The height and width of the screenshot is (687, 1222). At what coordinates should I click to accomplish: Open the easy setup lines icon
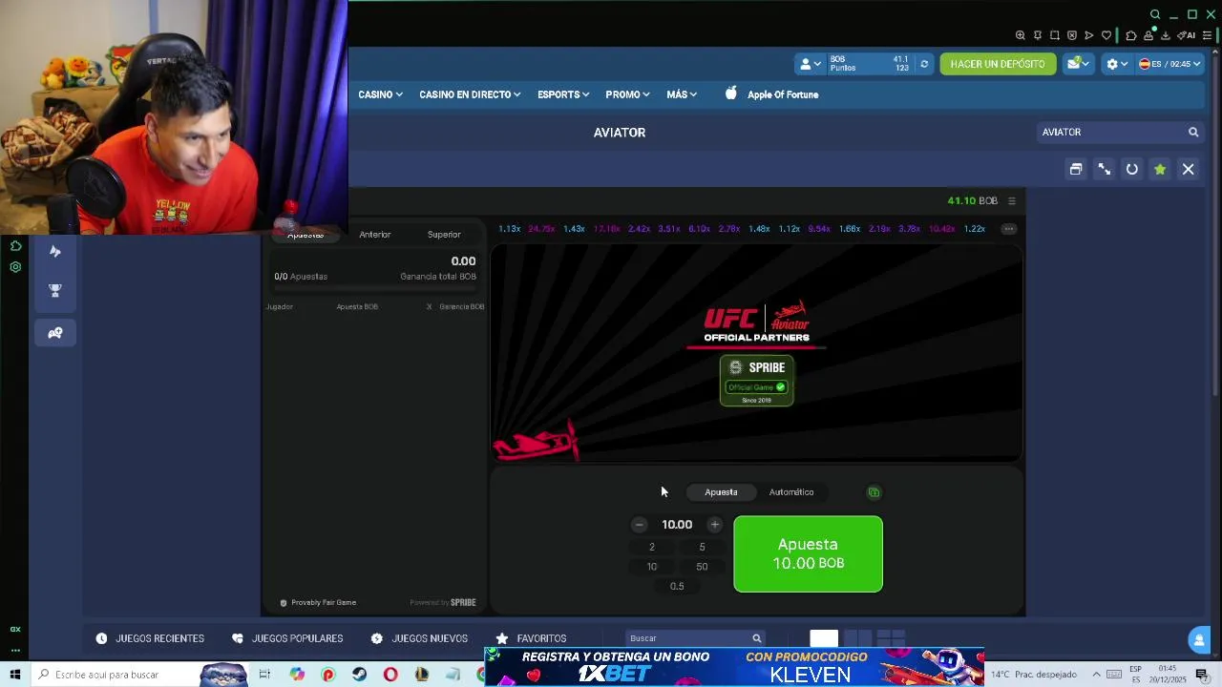pos(1208,35)
